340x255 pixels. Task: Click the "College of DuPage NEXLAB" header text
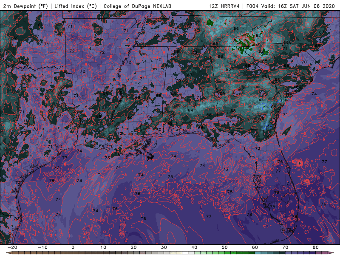tap(137, 6)
